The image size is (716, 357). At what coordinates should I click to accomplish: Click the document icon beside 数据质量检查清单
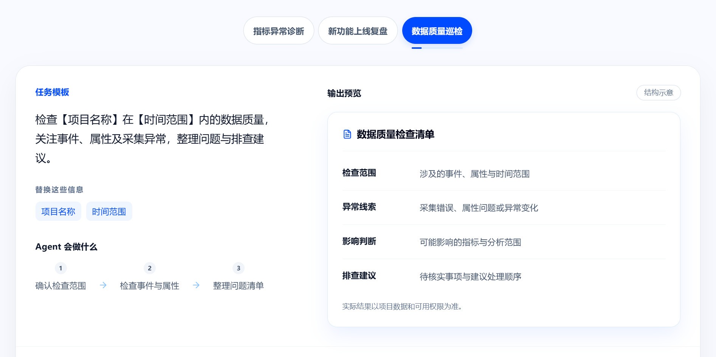[347, 134]
